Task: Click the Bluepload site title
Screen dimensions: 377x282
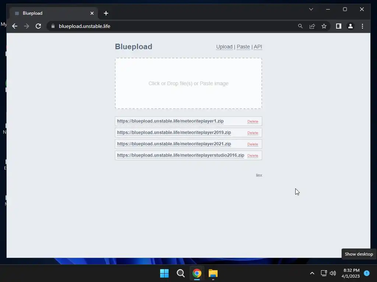Action: tap(133, 47)
